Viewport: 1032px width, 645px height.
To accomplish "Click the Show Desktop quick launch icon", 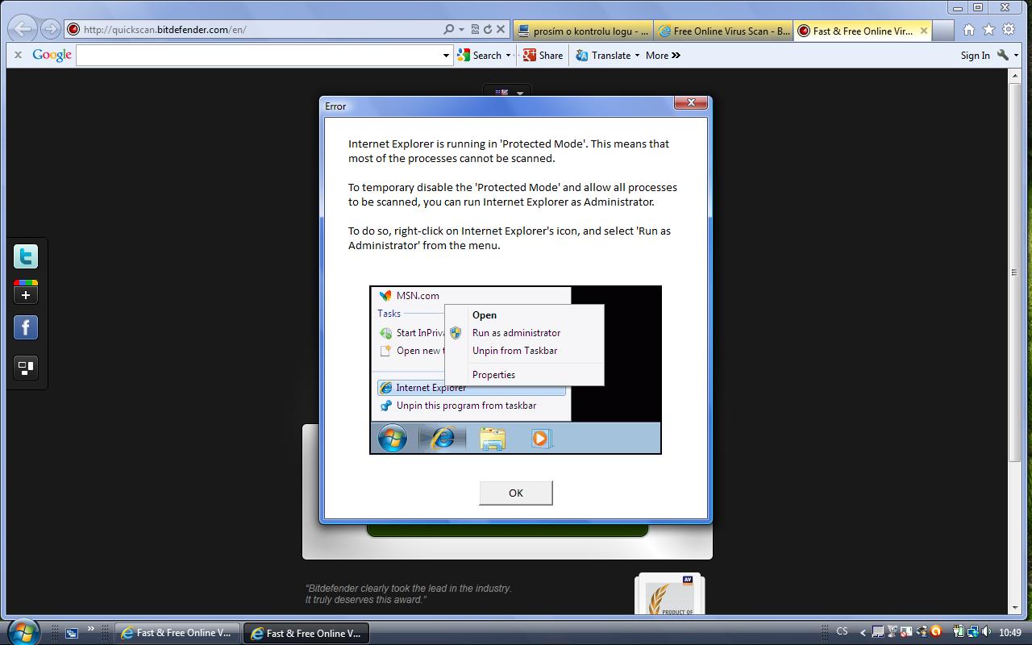I will pyautogui.click(x=72, y=633).
